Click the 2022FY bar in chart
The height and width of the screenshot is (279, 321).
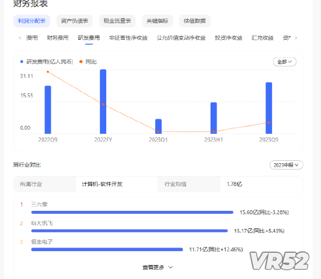[103, 101]
